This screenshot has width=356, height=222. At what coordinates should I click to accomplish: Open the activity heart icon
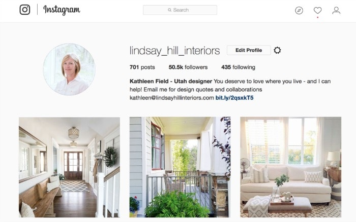point(318,11)
